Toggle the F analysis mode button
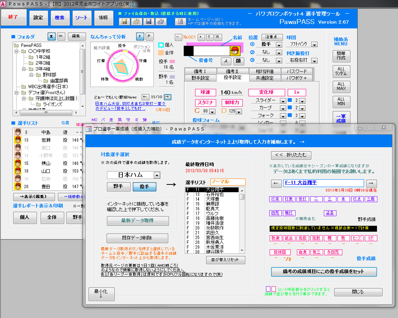 coord(140,37)
